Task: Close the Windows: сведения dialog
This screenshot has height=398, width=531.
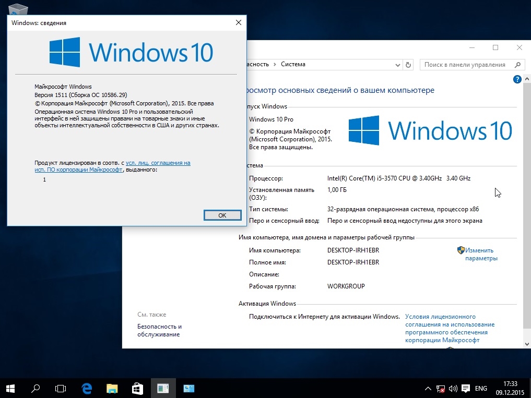Action: coord(239,22)
